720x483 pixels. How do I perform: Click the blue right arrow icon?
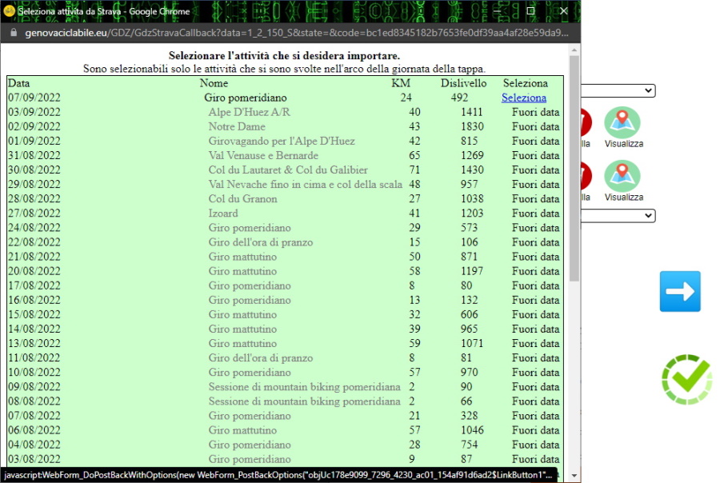pyautogui.click(x=680, y=291)
